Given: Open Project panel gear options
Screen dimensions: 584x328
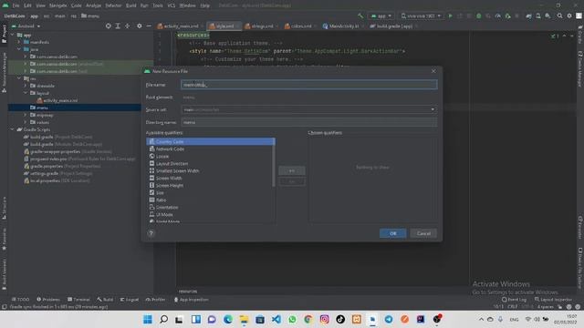Looking at the screenshot, I should point(140,26).
